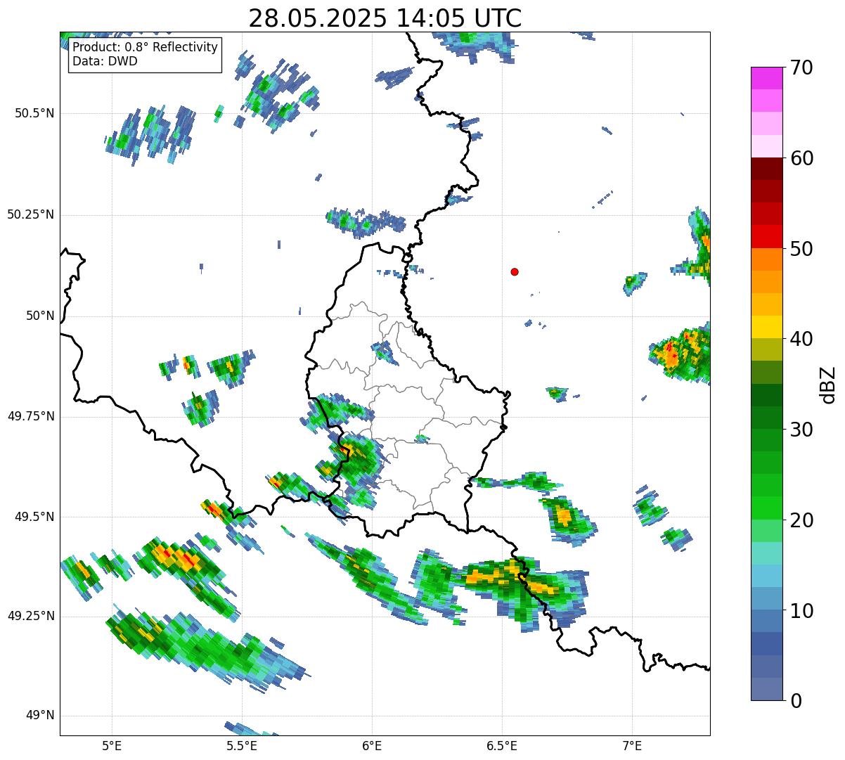Pick the dark maroon colorbar segment below 60
This screenshot has height=760, width=845.
[x=766, y=169]
